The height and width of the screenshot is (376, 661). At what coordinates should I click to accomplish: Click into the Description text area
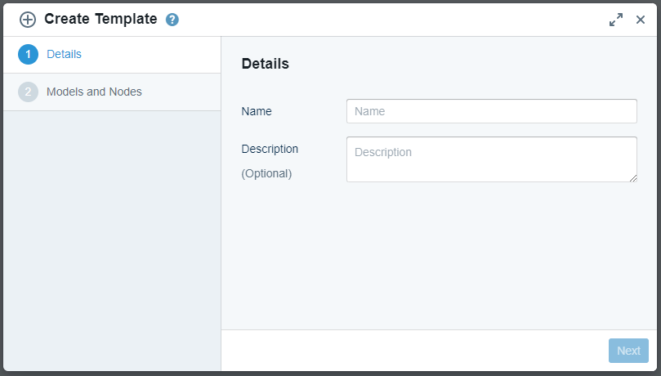pos(490,159)
